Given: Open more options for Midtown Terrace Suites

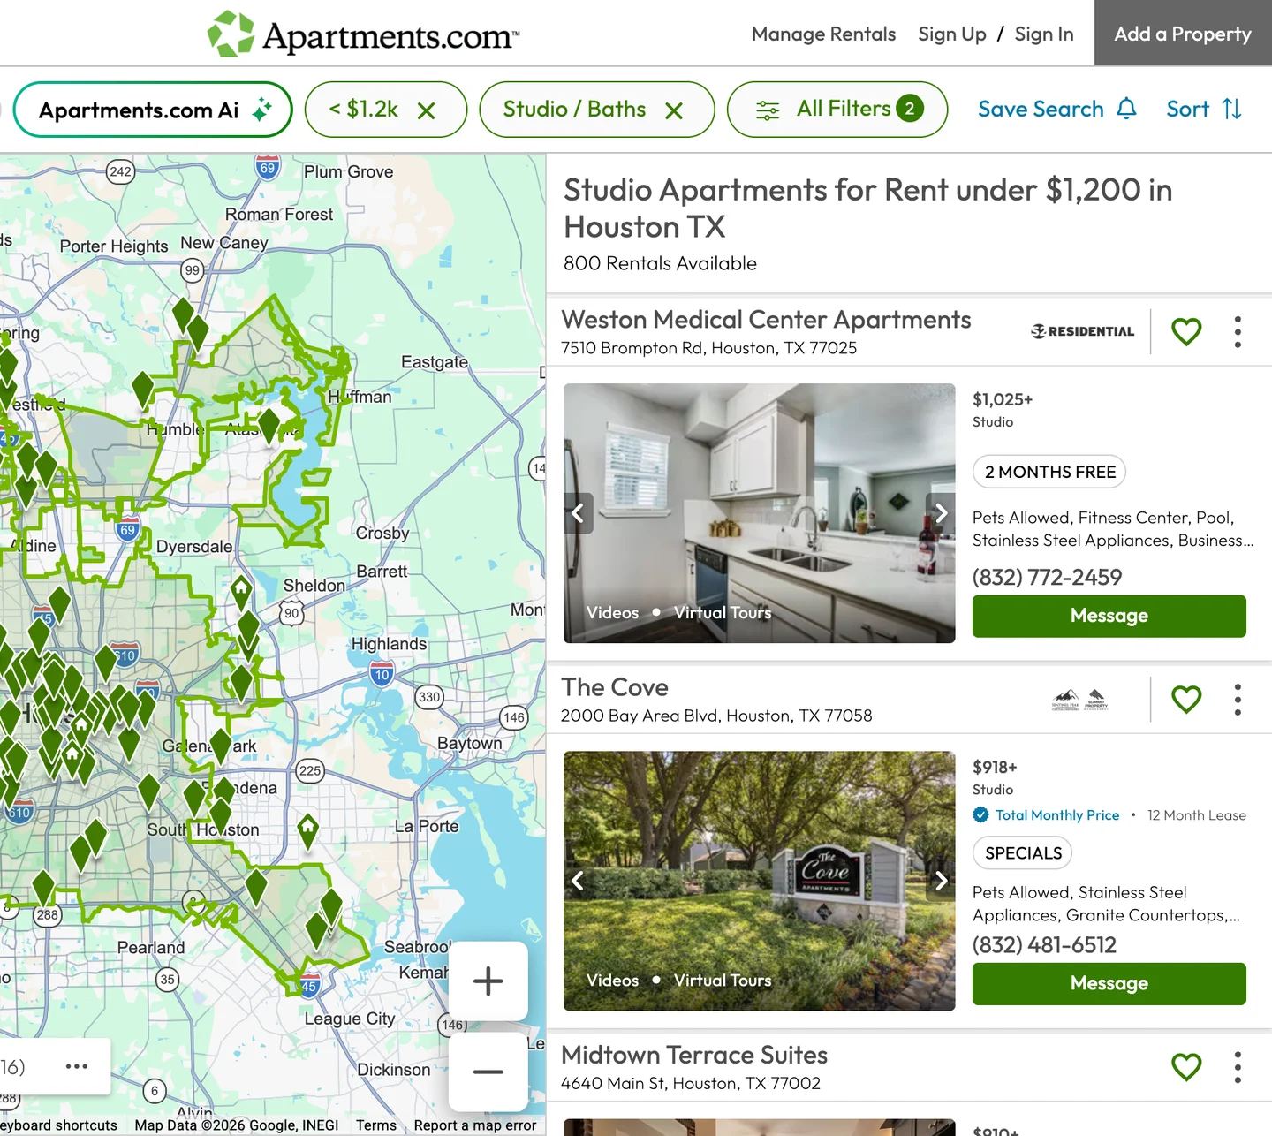Looking at the screenshot, I should click(x=1238, y=1067).
